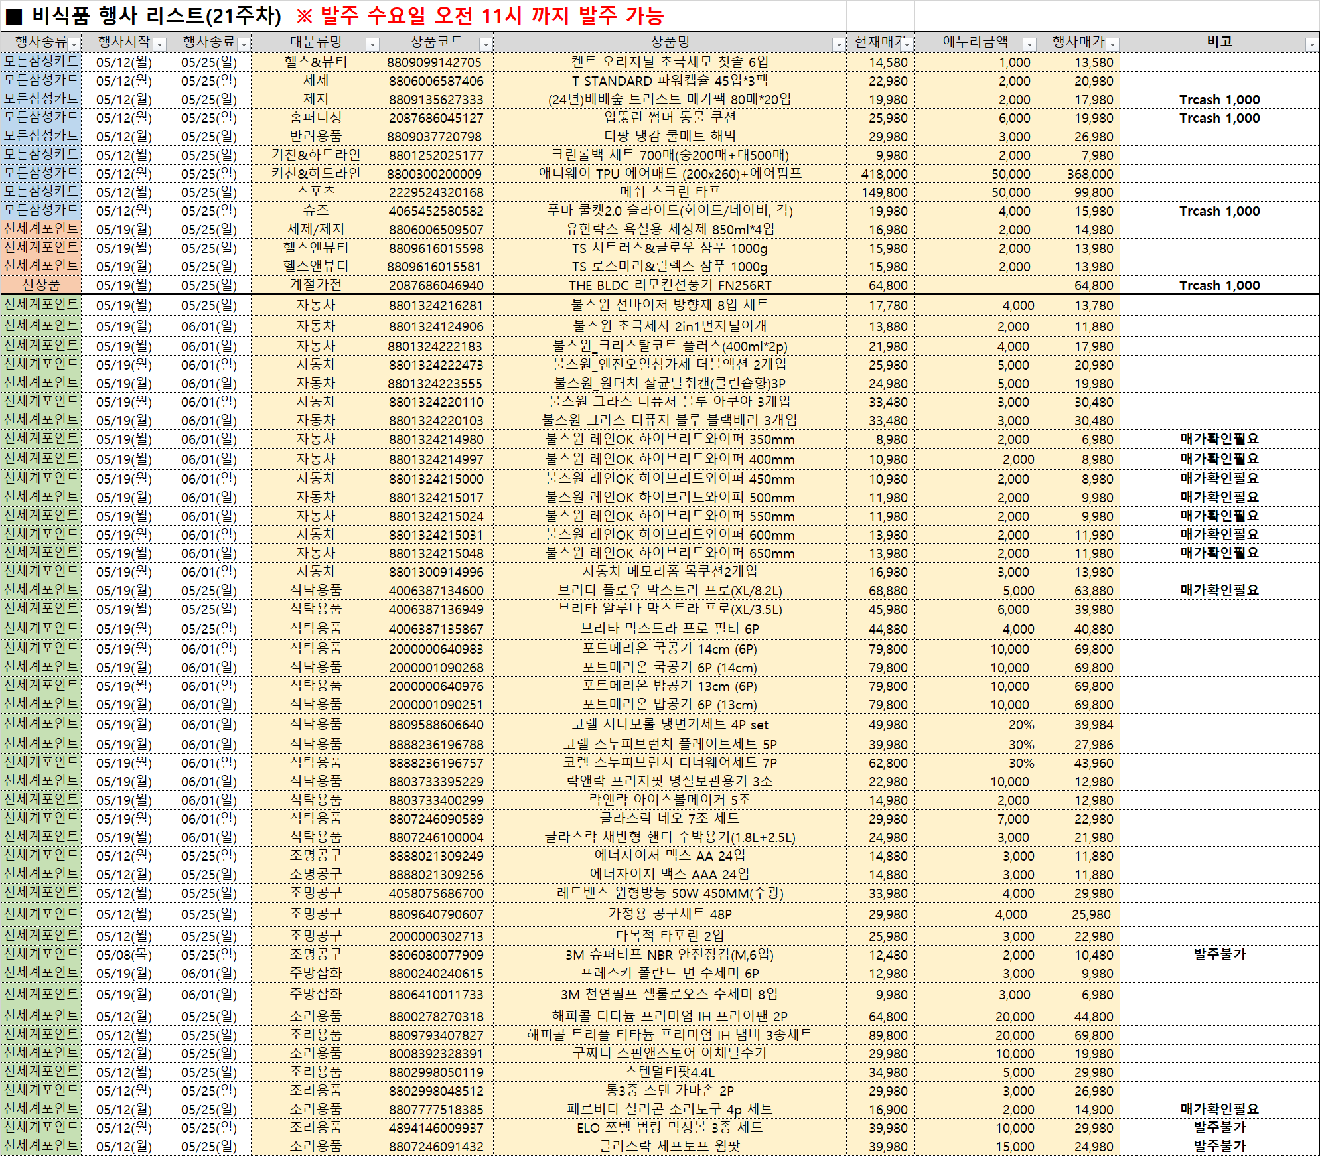Screen dimensions: 1320x1156
Task: Click the 구찌니 스핀앤스토어 야채탈수기 cell
Action: (670, 1054)
